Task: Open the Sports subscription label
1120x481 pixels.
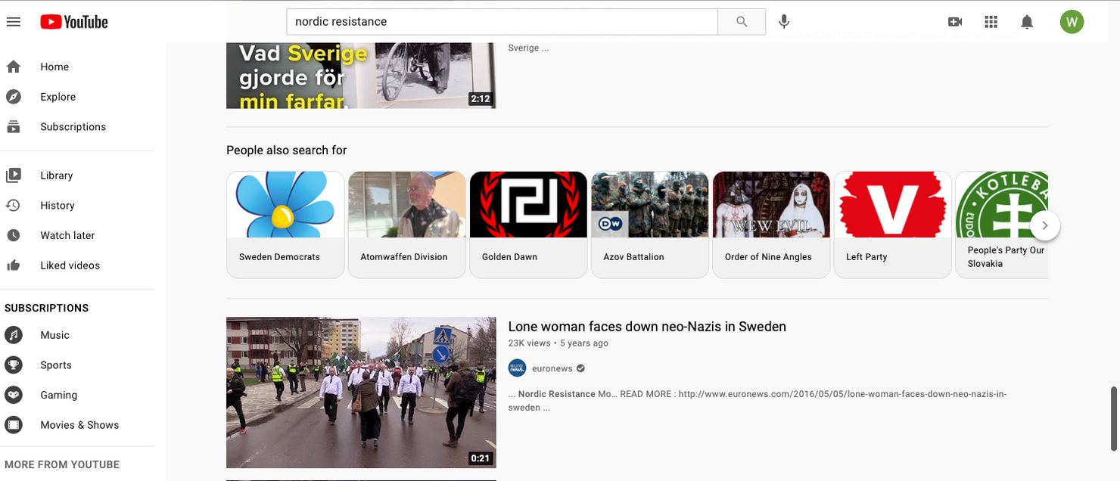Action: click(56, 365)
